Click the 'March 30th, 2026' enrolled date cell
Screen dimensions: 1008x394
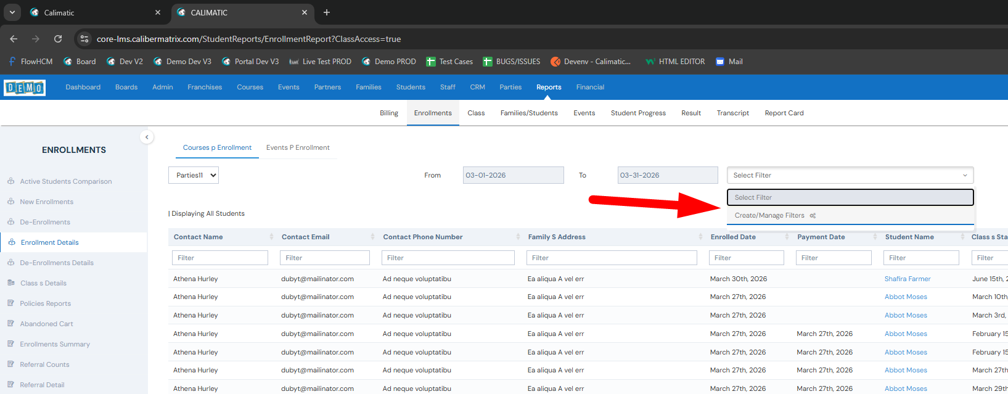pyautogui.click(x=739, y=279)
